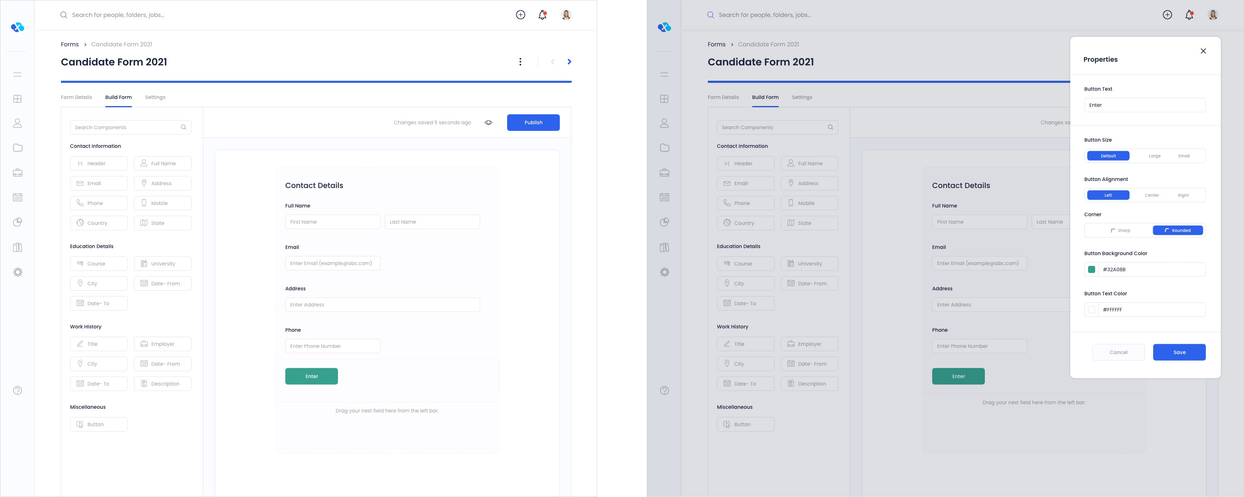The height and width of the screenshot is (497, 1244).
Task: Open Settings tab in undimmed form builder
Action: 155,97
